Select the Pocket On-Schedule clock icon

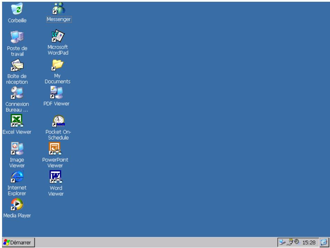(x=59, y=121)
